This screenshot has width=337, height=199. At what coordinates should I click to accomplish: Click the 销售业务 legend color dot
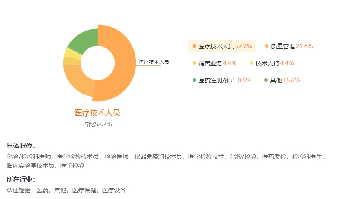click(x=194, y=63)
